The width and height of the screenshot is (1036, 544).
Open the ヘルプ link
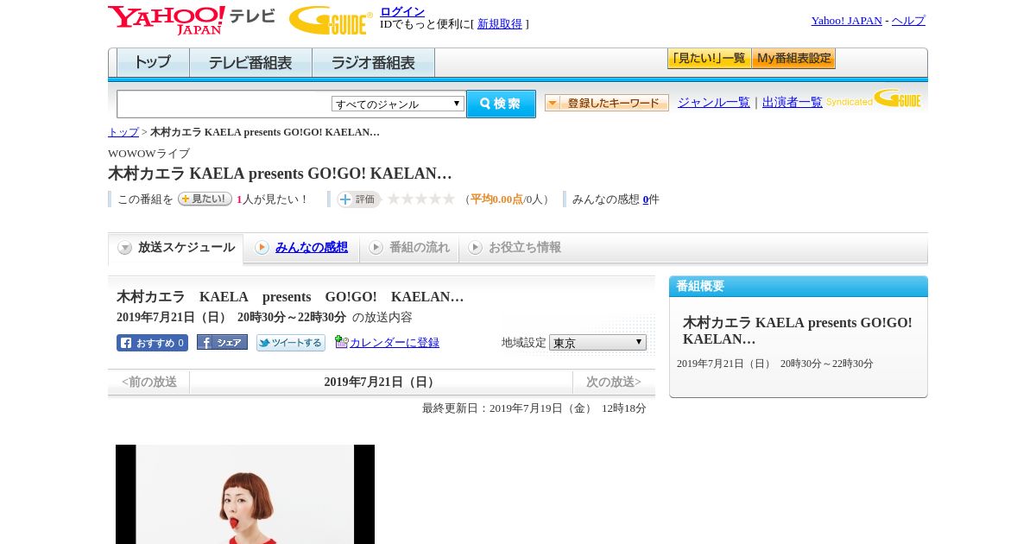tap(908, 20)
